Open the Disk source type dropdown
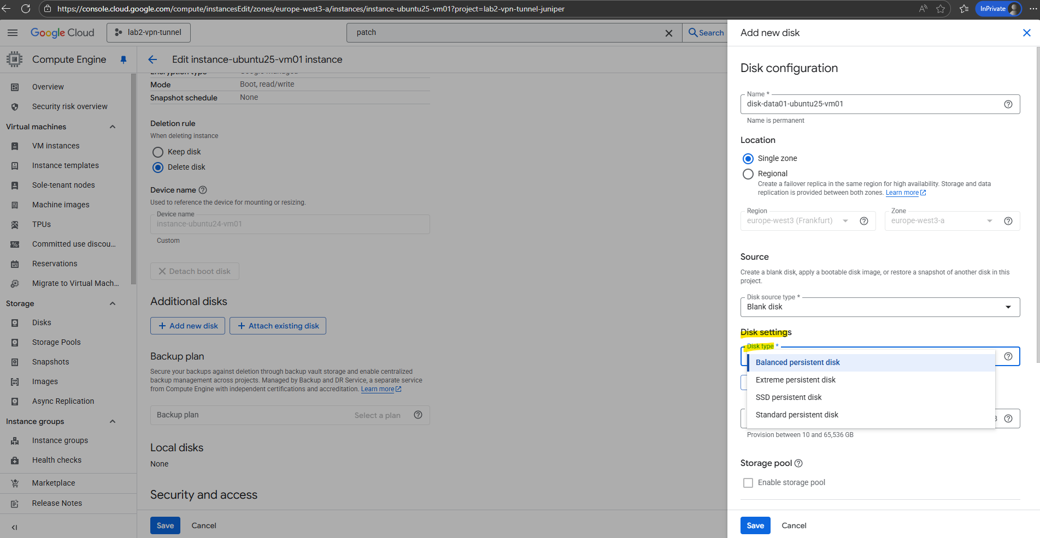 (x=880, y=307)
